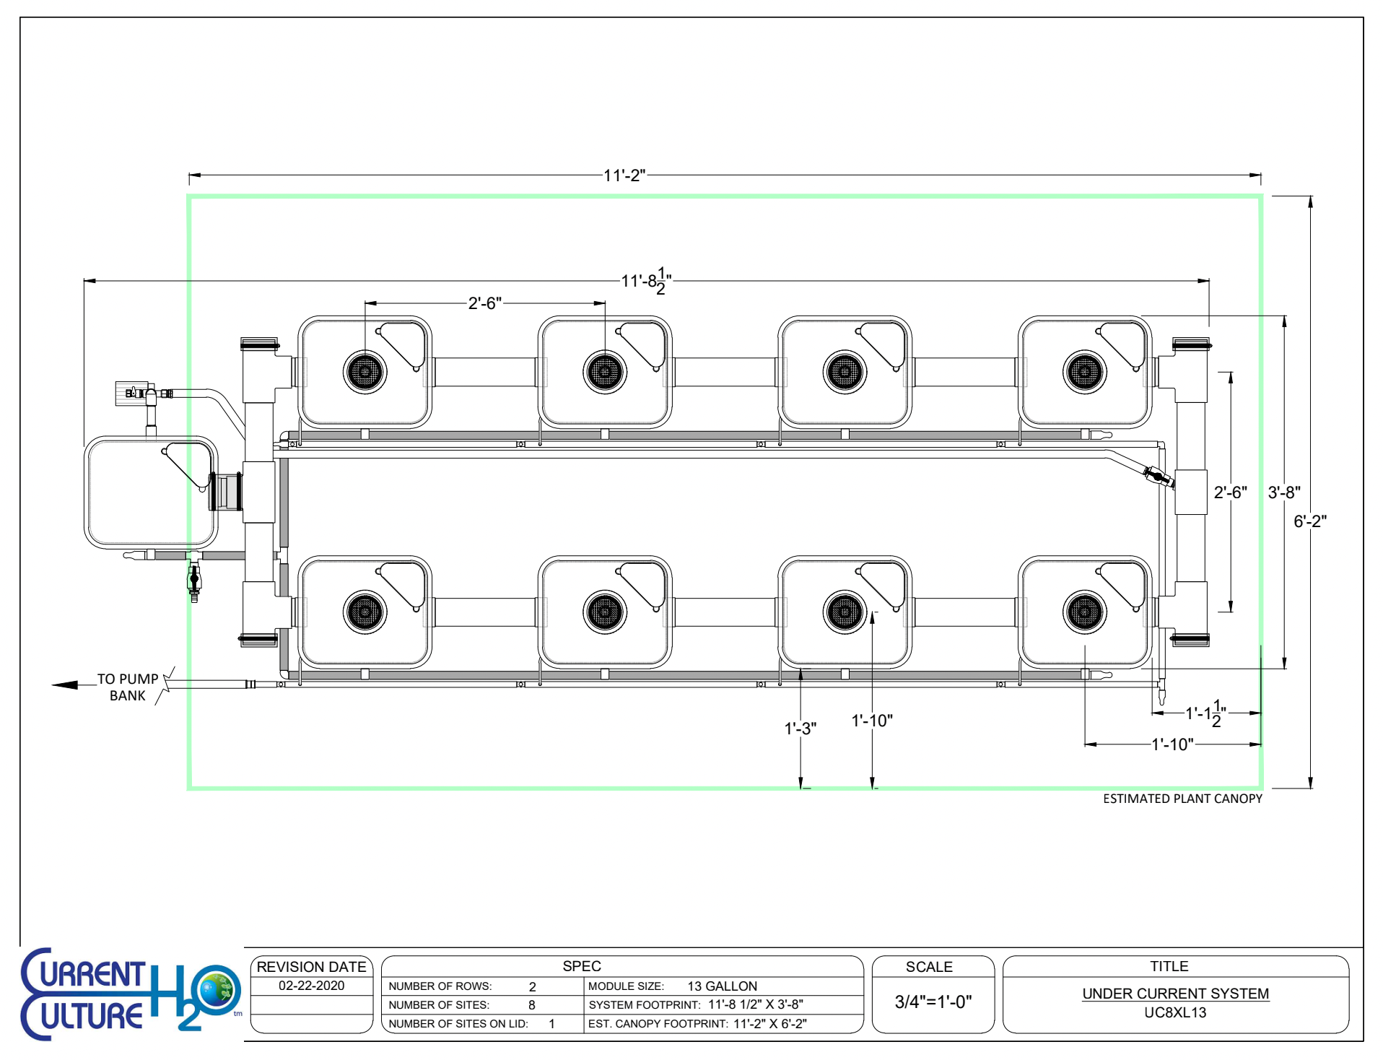The width and height of the screenshot is (1383, 1060).
Task: Click the SCALE header
Action: tap(929, 967)
